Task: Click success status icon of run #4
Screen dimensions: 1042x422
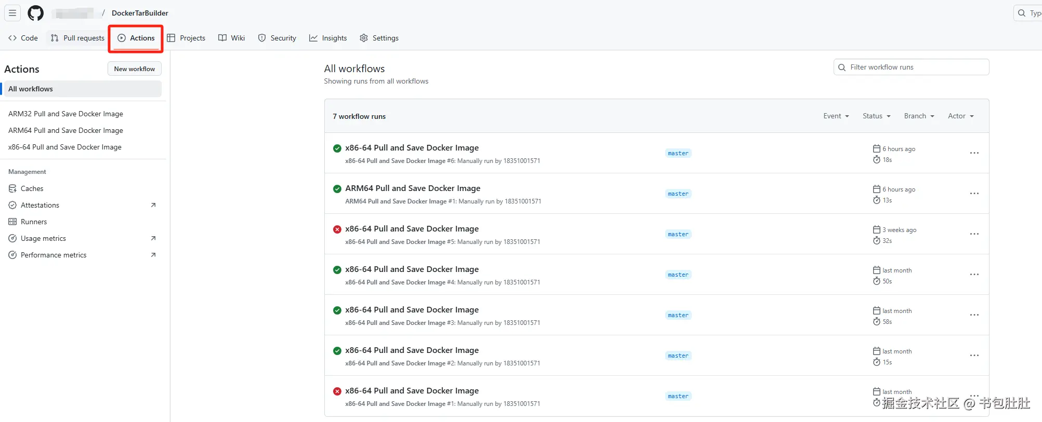Action: pyautogui.click(x=337, y=269)
